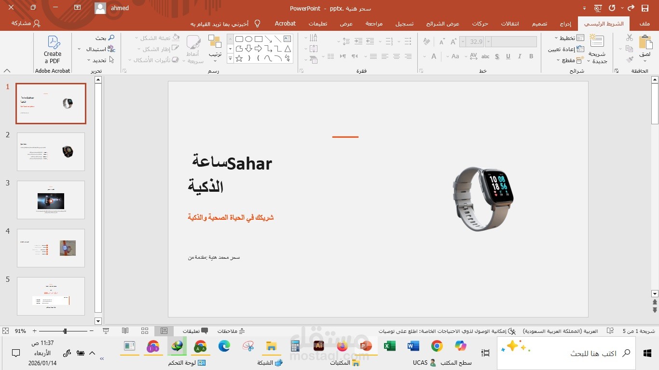Switch to Slide Sorter view in the status bar
The width and height of the screenshot is (659, 370).
144,331
